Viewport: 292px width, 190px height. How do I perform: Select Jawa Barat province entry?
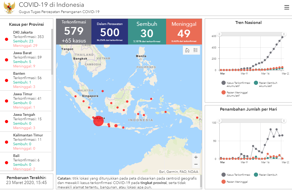[x=26, y=60]
